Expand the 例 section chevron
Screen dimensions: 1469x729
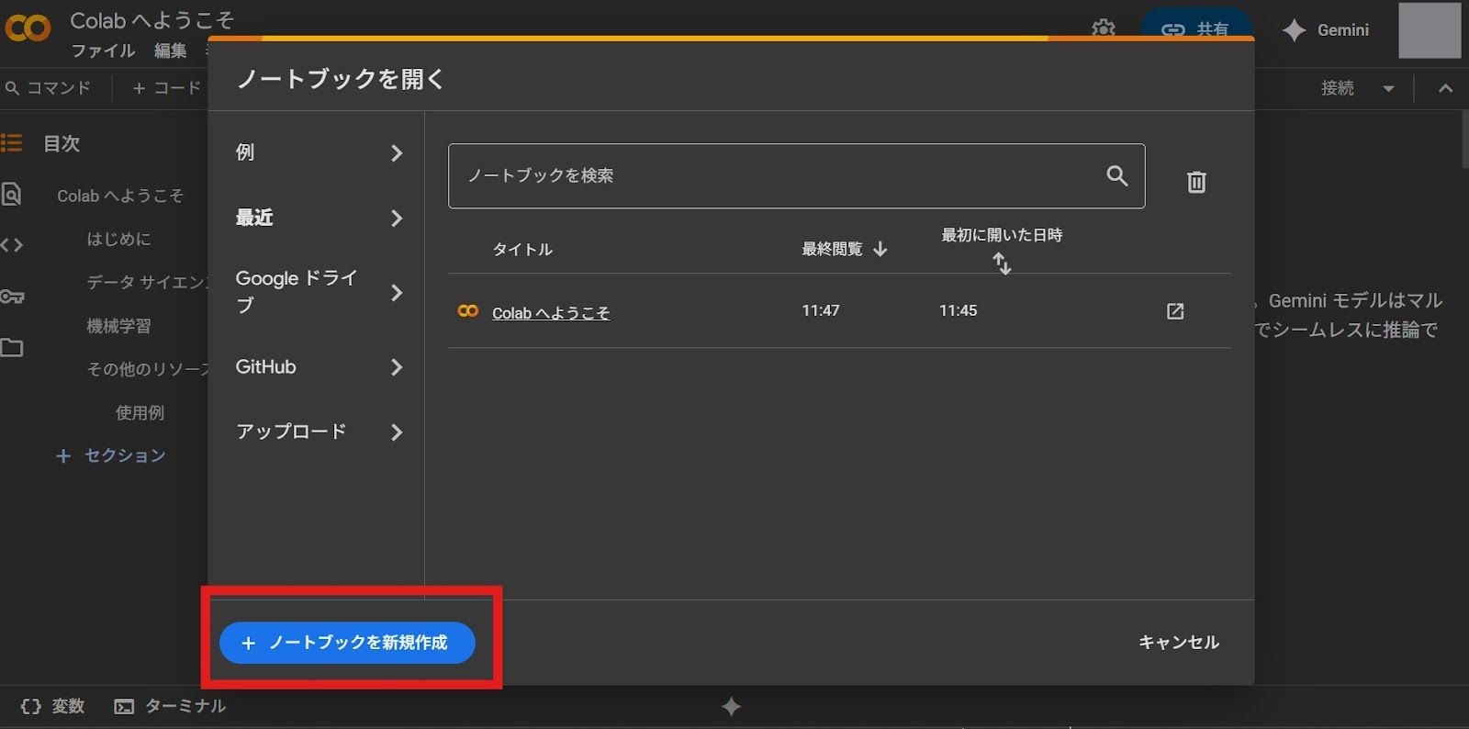[396, 153]
